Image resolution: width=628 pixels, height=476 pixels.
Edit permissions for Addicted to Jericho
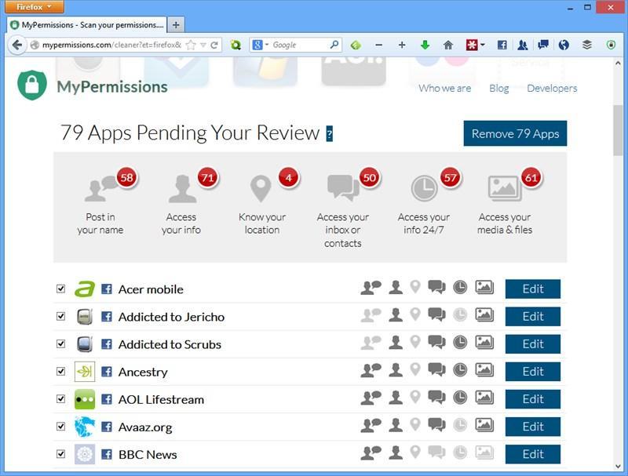[x=533, y=316]
